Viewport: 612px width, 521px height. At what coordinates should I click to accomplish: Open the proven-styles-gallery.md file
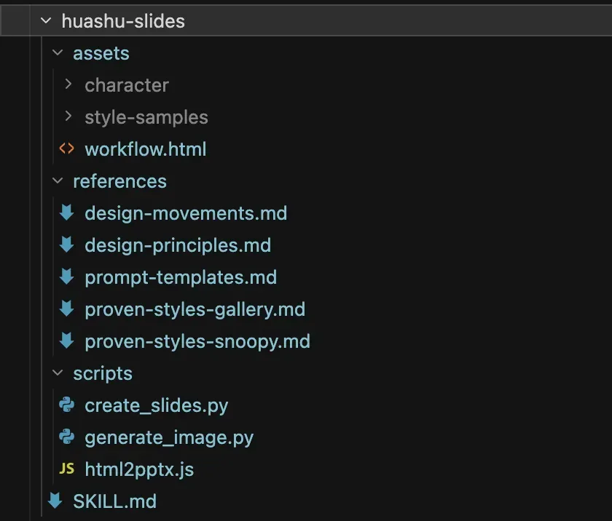click(x=195, y=309)
